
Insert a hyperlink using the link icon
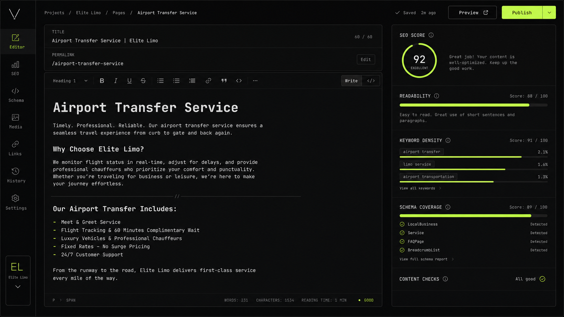208,81
